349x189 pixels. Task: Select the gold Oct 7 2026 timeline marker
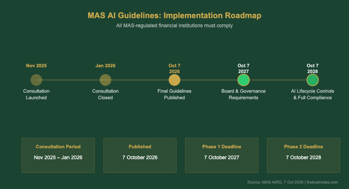tap(174, 80)
